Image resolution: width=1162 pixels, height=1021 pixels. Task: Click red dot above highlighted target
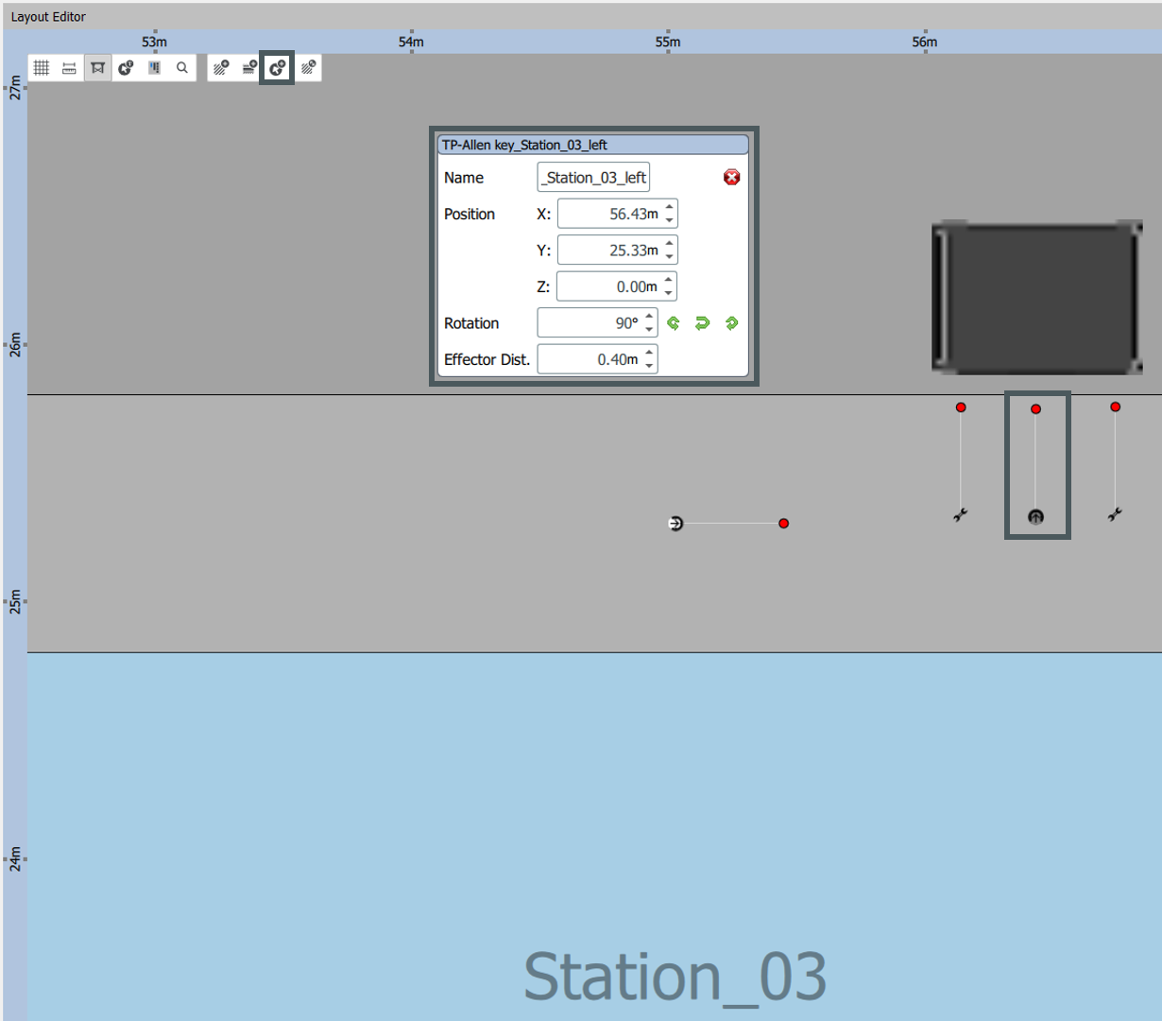[x=1035, y=409]
